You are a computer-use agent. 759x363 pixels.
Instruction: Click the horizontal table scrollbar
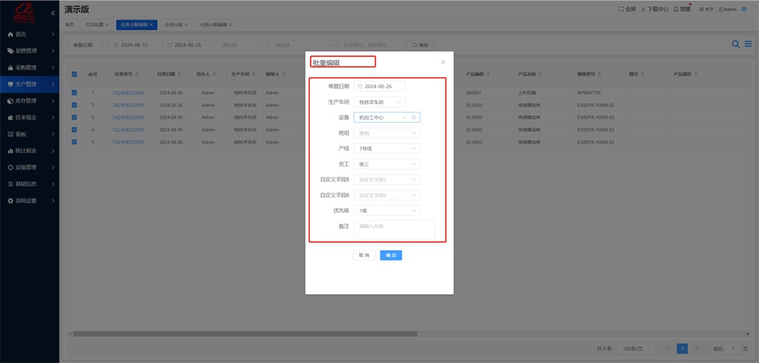coord(245,333)
